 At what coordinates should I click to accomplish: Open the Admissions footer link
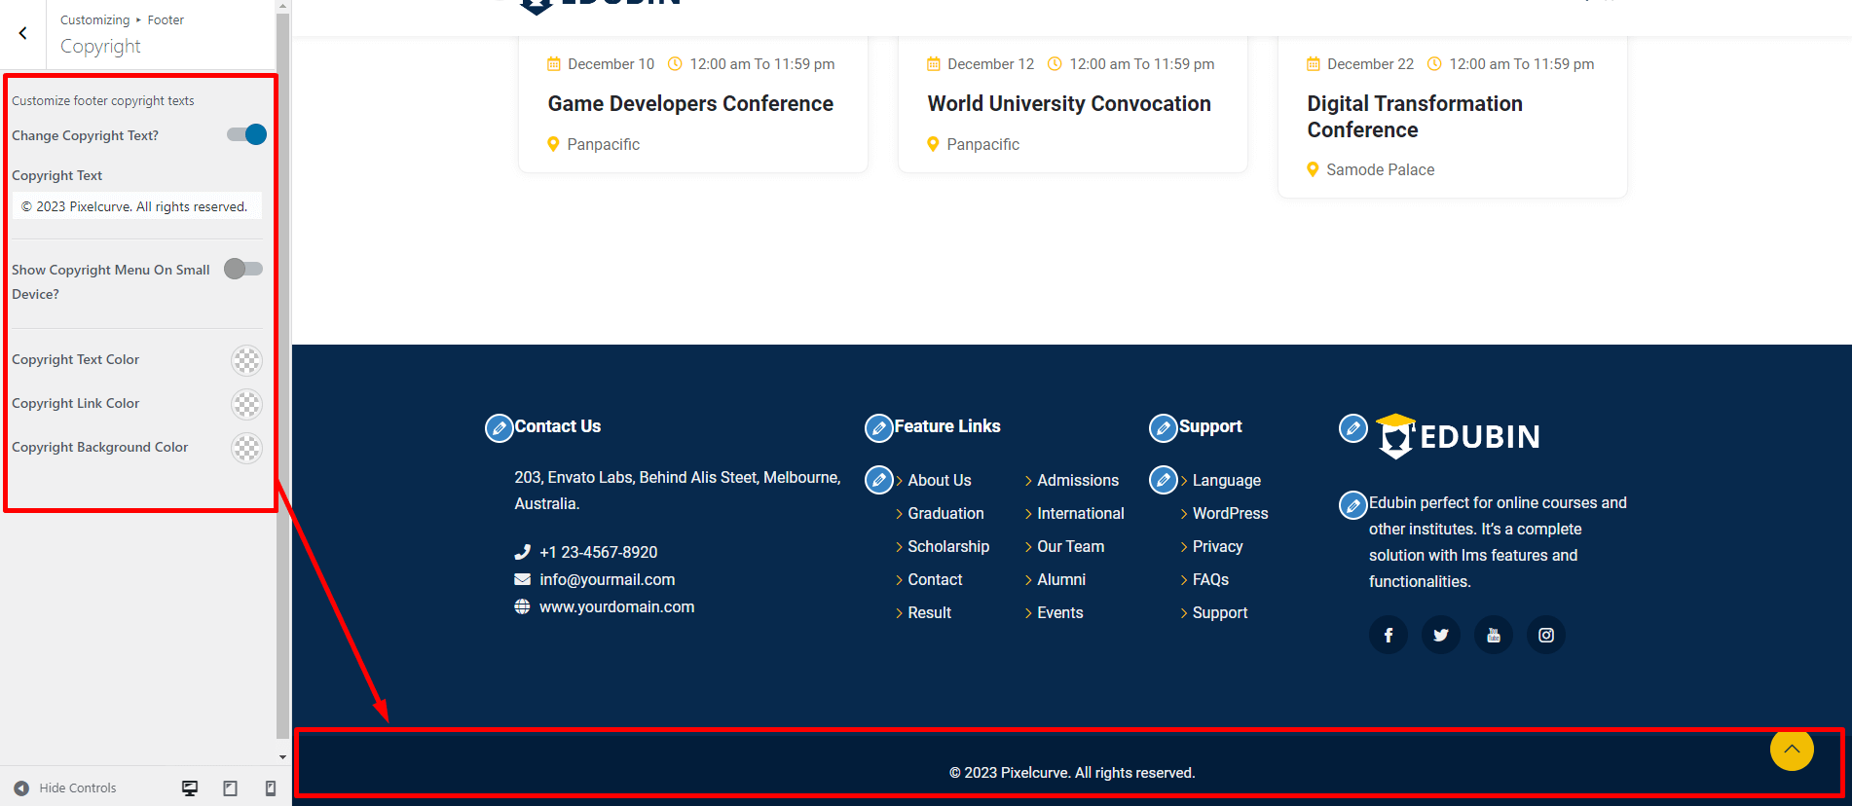1077,481
